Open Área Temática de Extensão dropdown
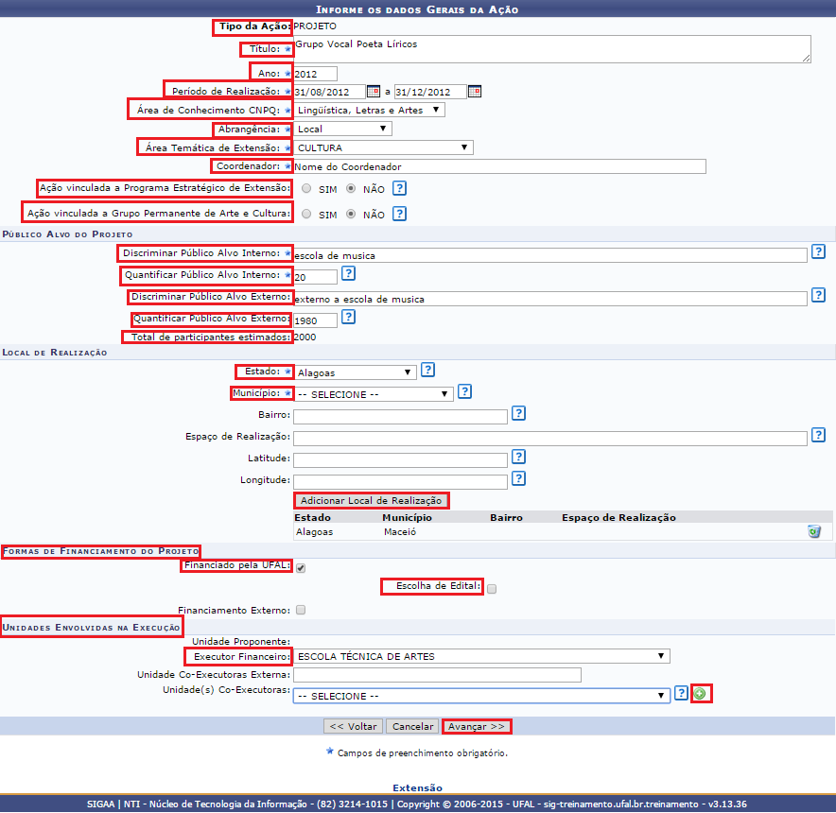The image size is (836, 813). (x=383, y=147)
